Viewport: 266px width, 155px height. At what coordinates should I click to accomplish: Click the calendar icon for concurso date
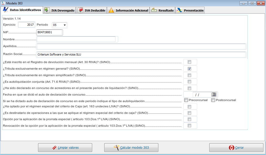coord(214,95)
